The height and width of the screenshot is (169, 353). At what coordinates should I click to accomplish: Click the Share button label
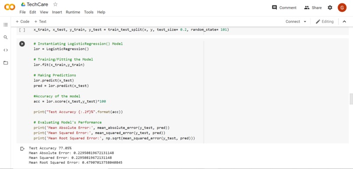pyautogui.click(x=317, y=7)
